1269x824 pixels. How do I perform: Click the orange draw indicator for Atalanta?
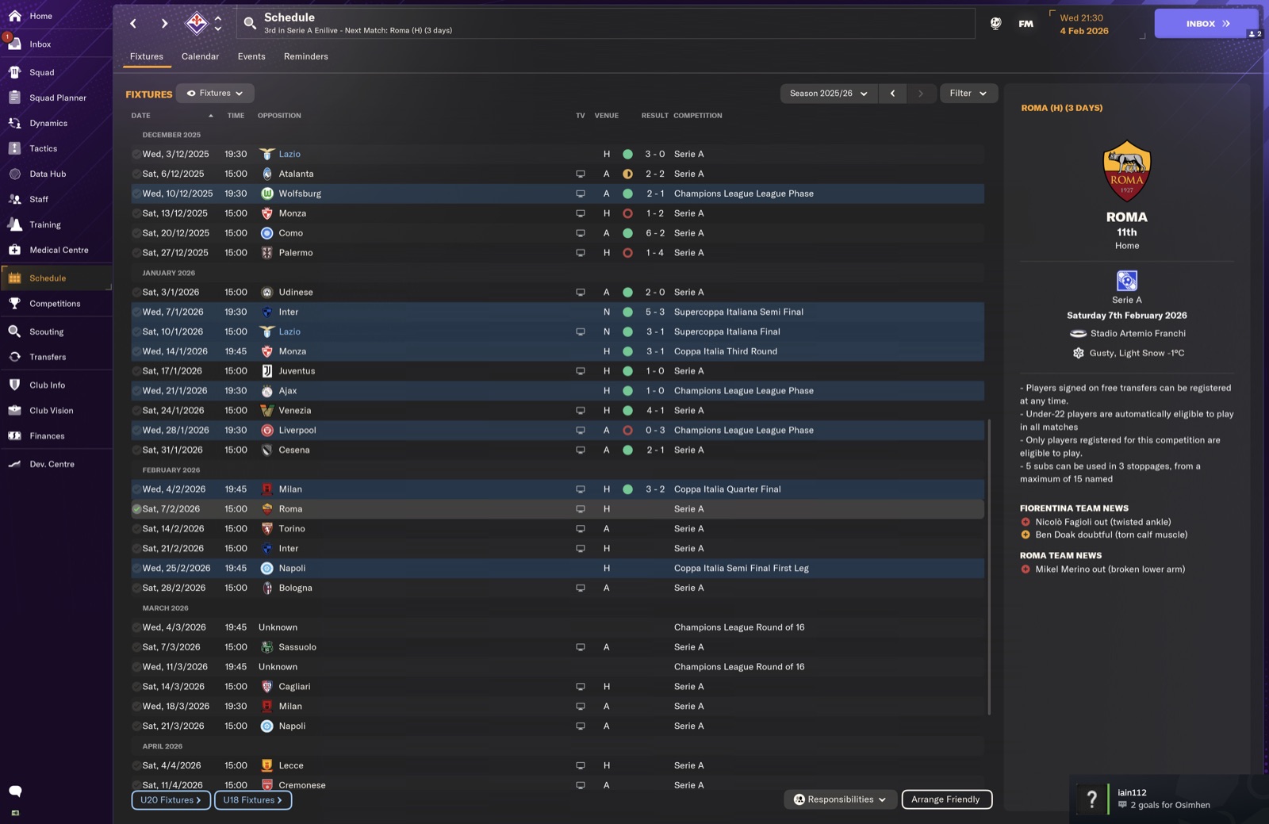pos(627,174)
